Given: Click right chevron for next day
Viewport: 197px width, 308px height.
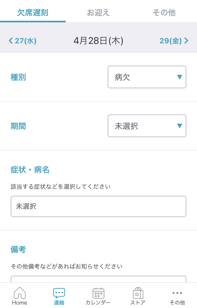Looking at the screenshot, I should (x=186, y=41).
